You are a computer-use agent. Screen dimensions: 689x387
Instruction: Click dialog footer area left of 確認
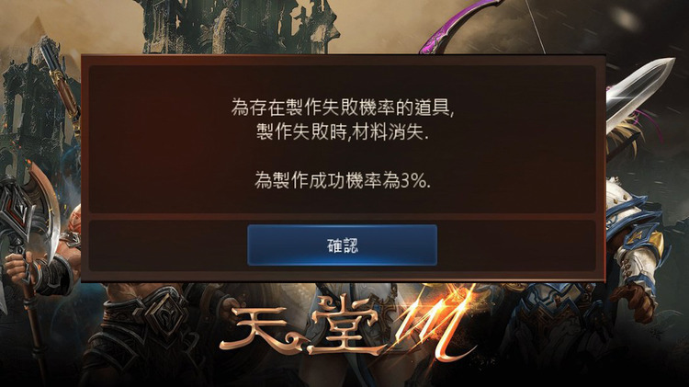click(168, 245)
